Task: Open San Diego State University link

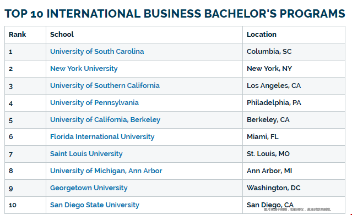Action: click(95, 205)
